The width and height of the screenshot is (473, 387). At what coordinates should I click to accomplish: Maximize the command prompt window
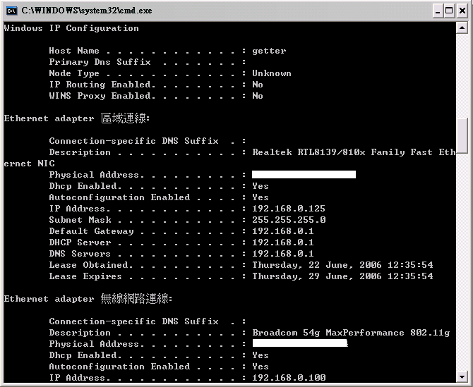(449, 11)
